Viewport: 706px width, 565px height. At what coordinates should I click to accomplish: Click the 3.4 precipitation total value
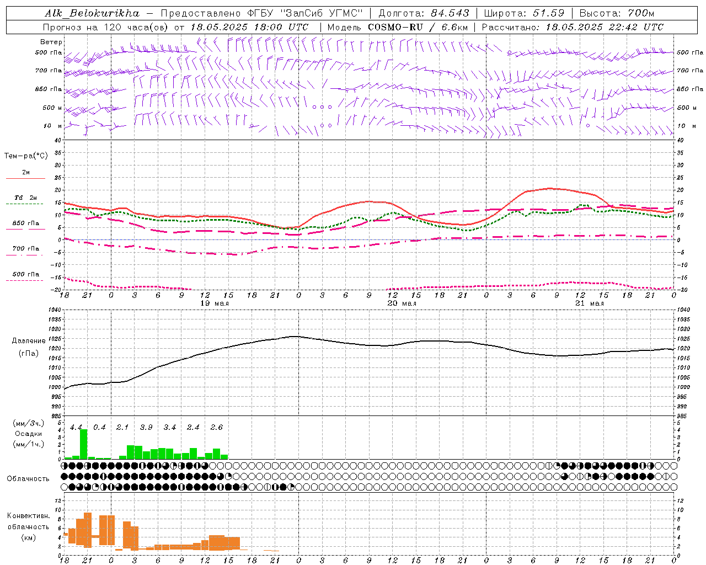click(x=170, y=428)
